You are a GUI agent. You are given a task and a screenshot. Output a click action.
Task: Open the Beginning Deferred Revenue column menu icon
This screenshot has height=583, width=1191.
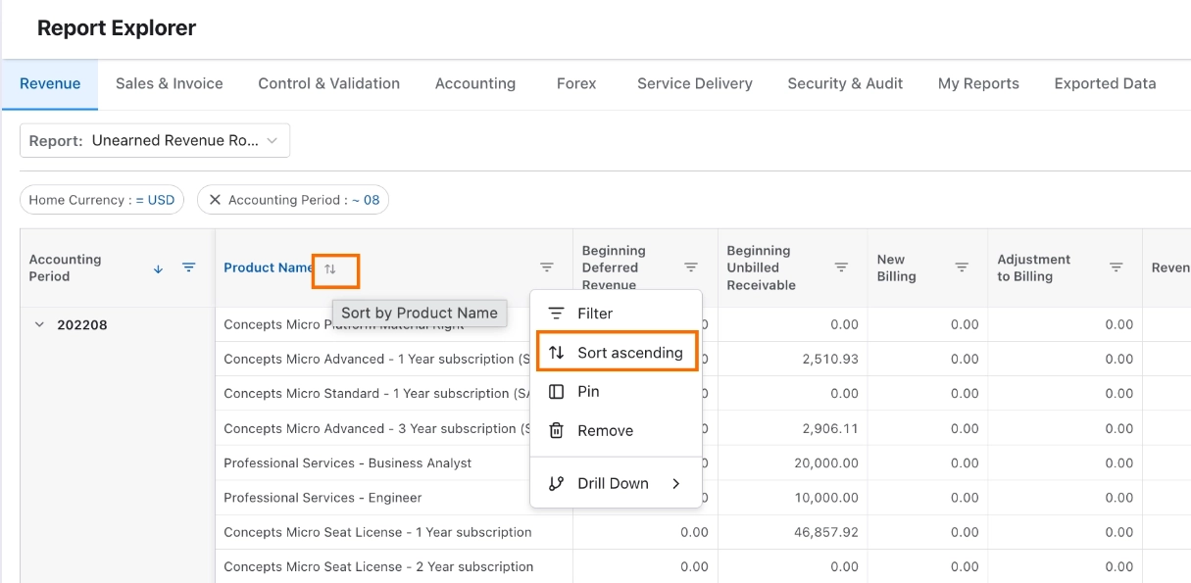[x=691, y=267]
